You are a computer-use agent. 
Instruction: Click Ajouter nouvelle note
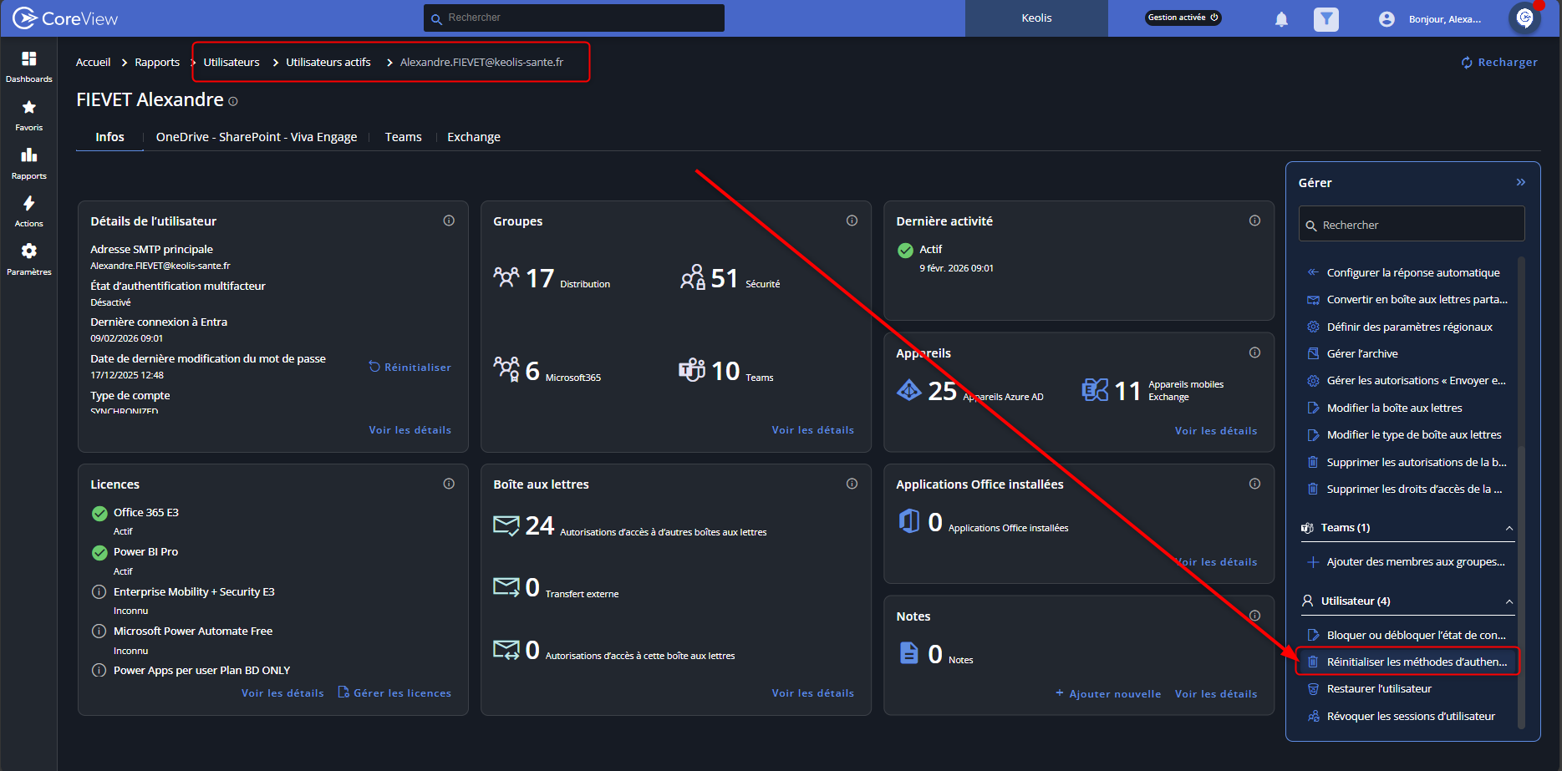[x=1108, y=693]
